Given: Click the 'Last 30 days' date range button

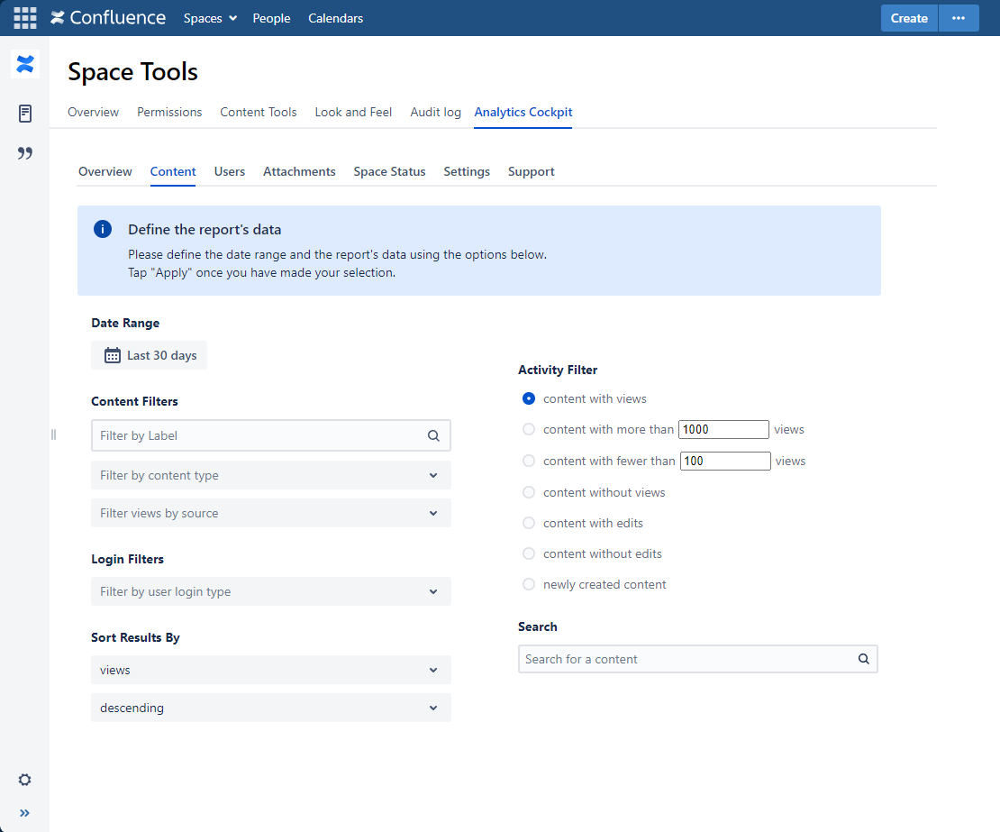Looking at the screenshot, I should tap(150, 355).
